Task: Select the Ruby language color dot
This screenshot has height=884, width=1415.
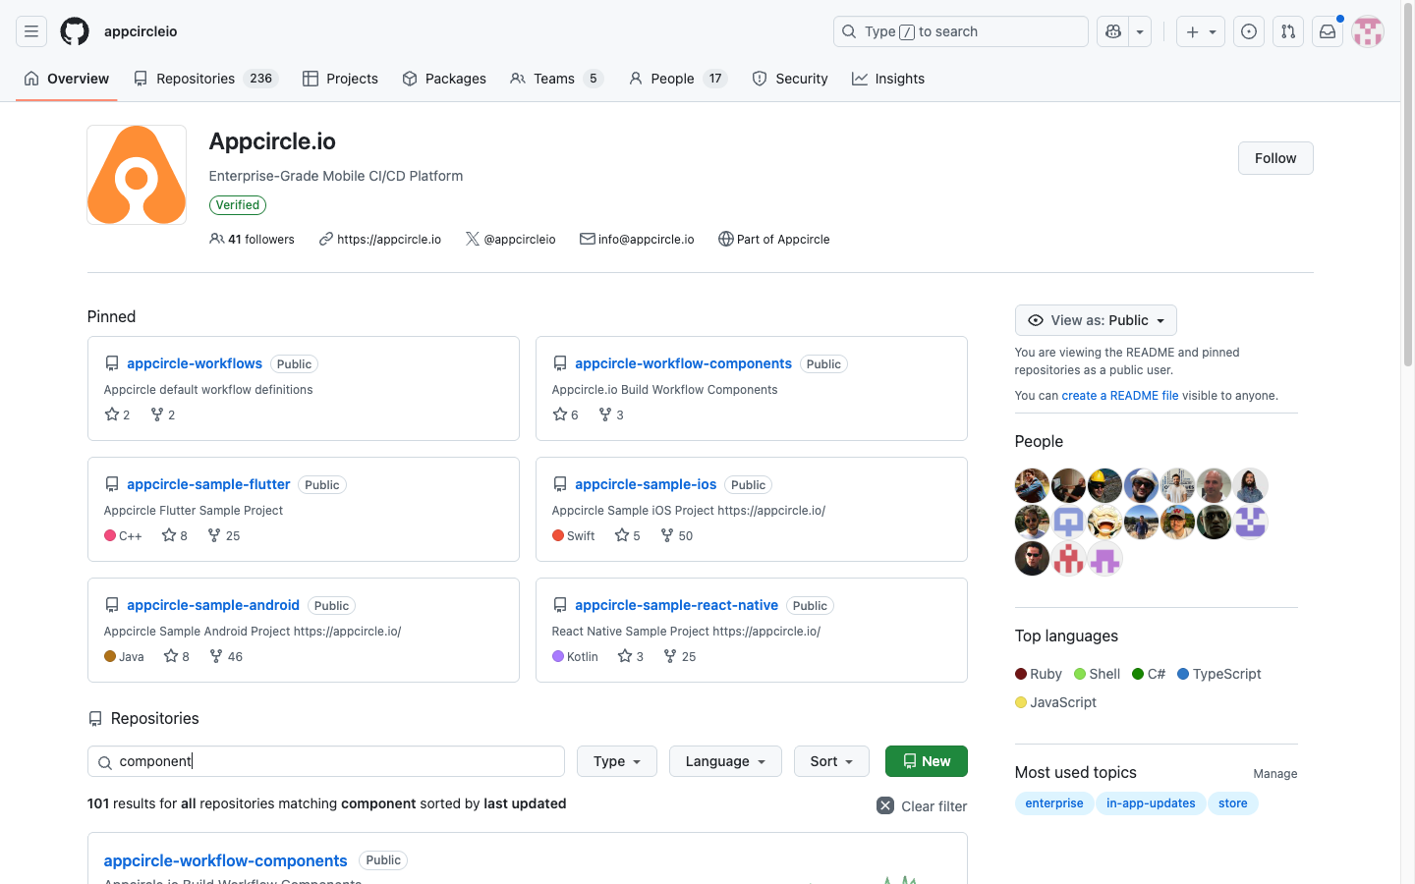Action: (x=1021, y=674)
